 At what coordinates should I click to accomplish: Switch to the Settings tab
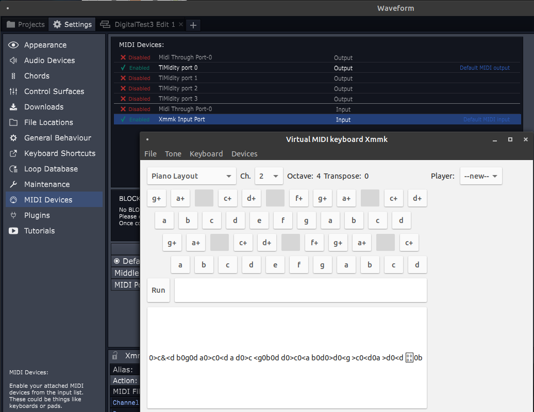72,24
